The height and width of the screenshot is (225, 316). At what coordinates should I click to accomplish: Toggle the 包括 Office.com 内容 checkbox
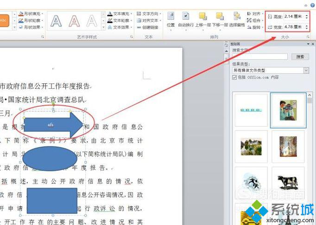(x=234, y=77)
